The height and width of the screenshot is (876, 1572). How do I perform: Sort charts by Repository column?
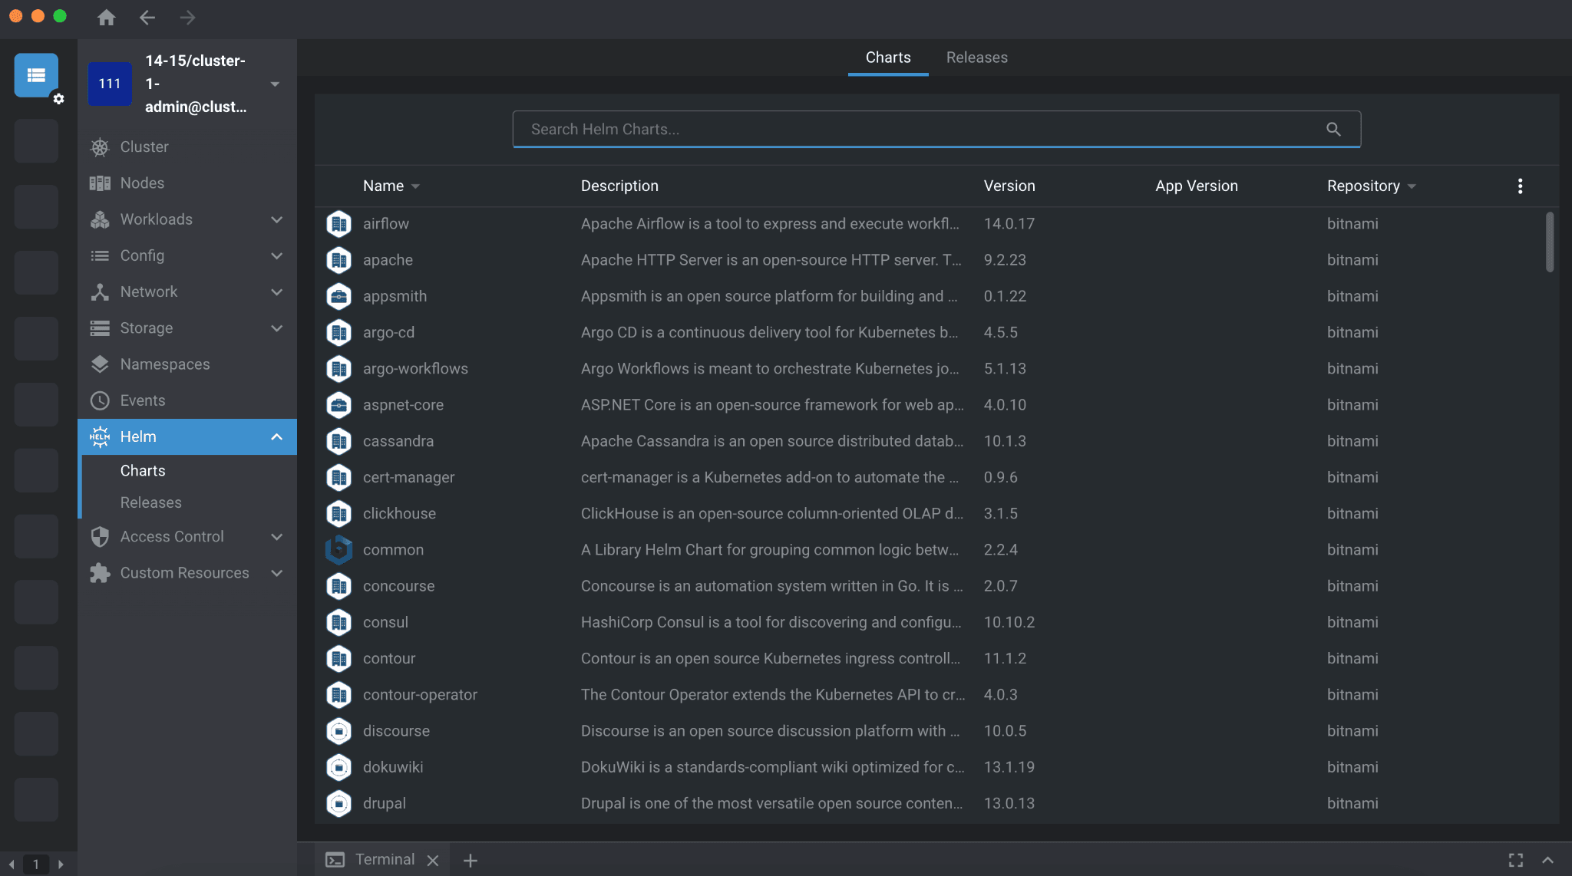click(x=1371, y=186)
